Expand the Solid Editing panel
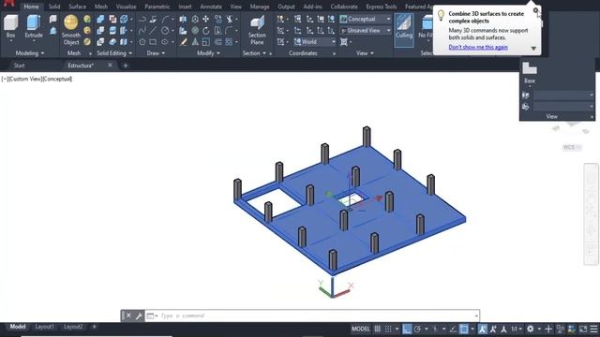Viewport: 600px width, 337px height. tap(114, 53)
